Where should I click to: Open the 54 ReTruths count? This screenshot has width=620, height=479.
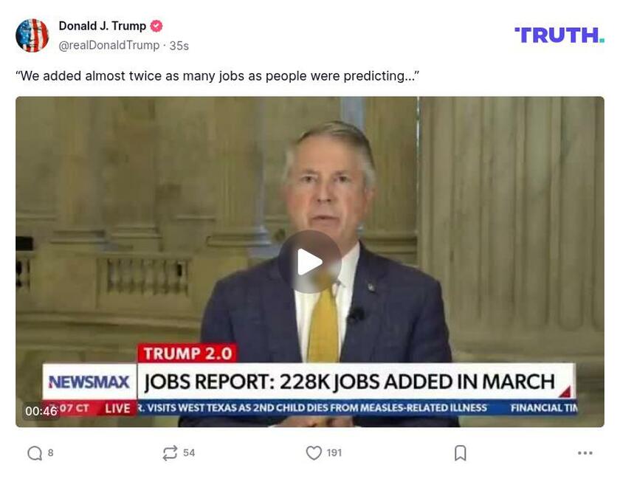point(190,453)
